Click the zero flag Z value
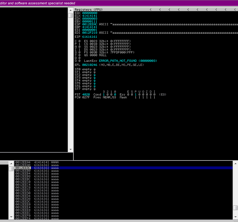Viewport: 238px width, 222px height. click(79, 49)
